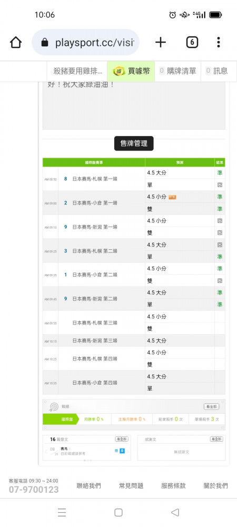Select the 結果 column header
The height and width of the screenshot is (527, 237).
[x=220, y=162]
